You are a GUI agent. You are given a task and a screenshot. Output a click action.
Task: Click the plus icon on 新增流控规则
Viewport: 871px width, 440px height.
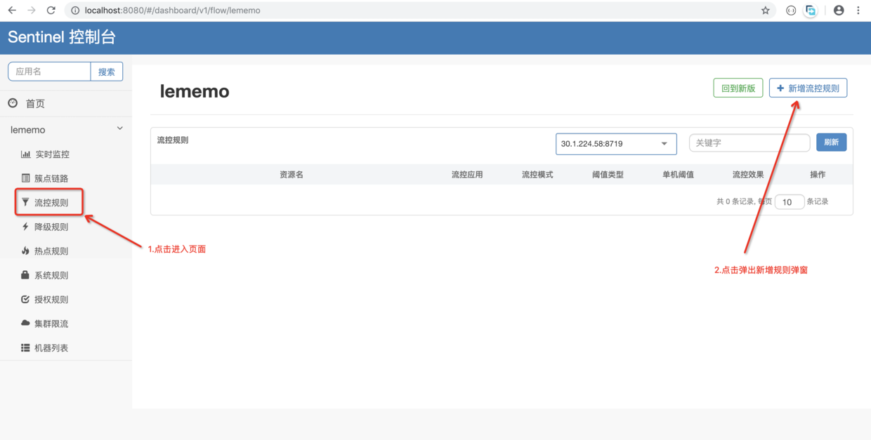[x=780, y=88]
